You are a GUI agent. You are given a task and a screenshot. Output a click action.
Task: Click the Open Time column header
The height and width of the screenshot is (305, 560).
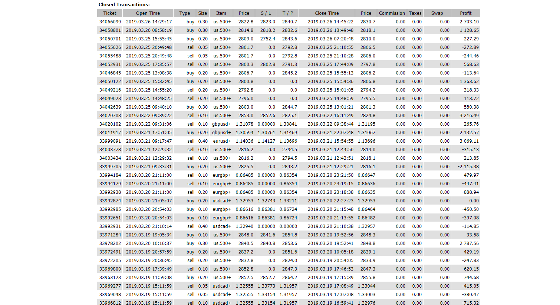point(148,13)
